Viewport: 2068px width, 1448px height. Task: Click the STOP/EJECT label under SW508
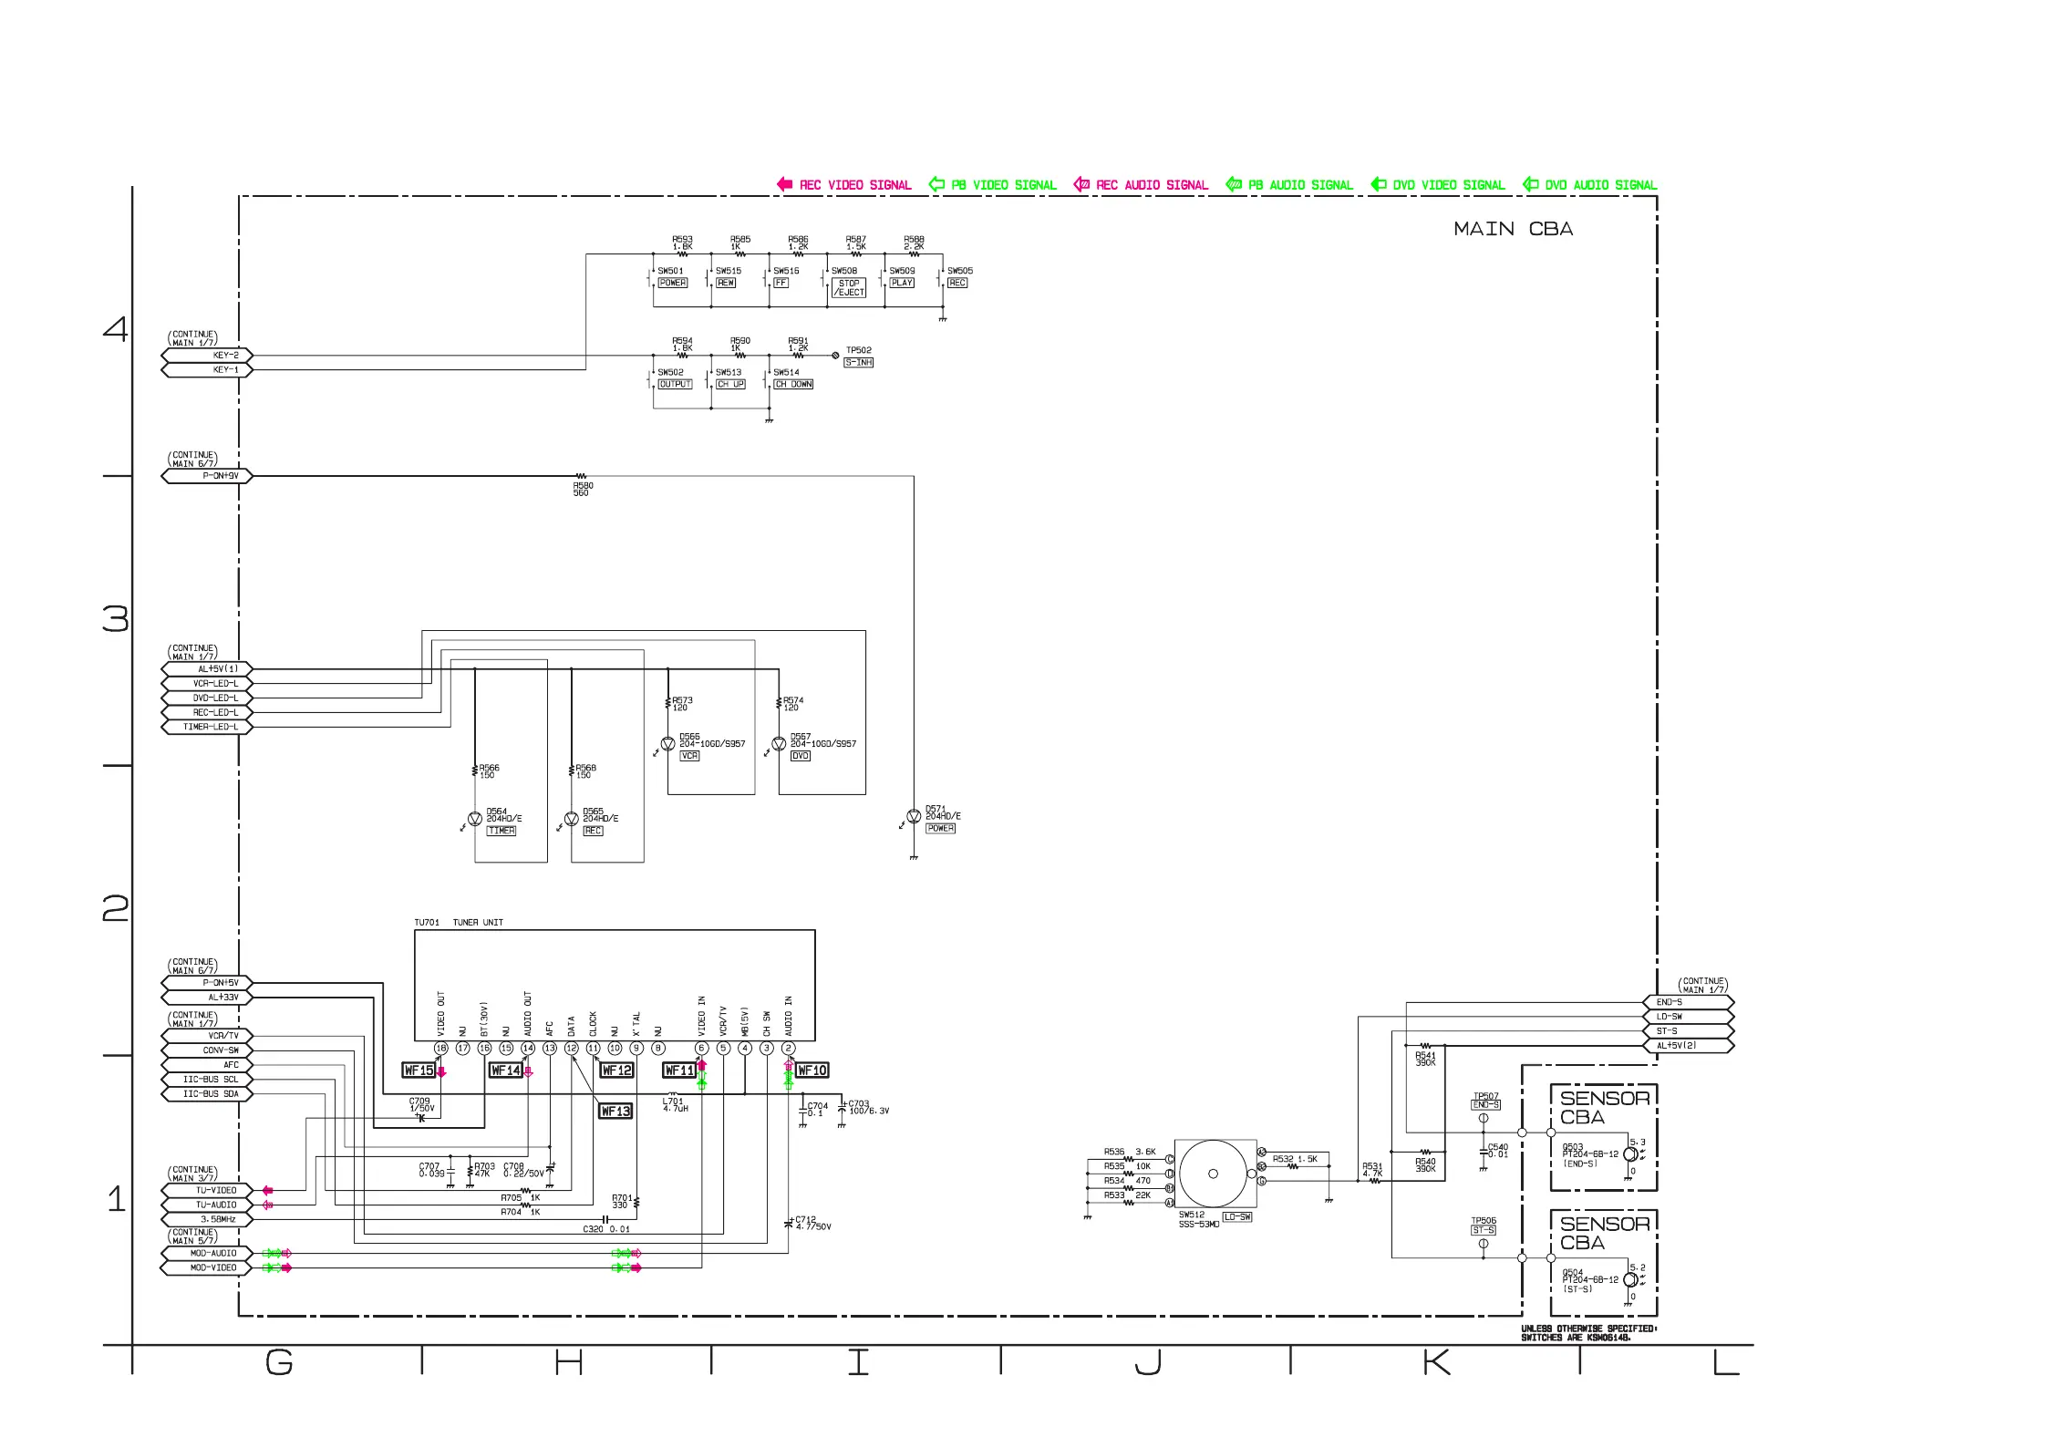pyautogui.click(x=849, y=288)
